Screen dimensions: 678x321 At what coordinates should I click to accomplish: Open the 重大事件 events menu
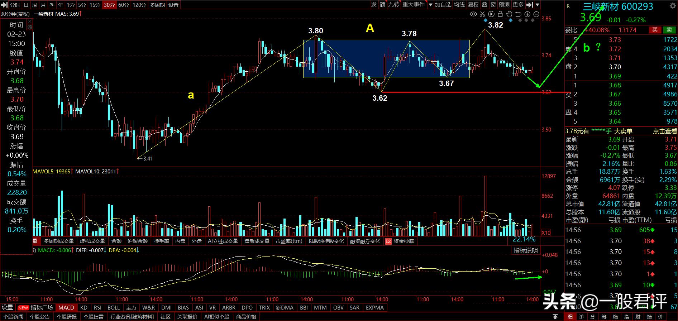414,5
